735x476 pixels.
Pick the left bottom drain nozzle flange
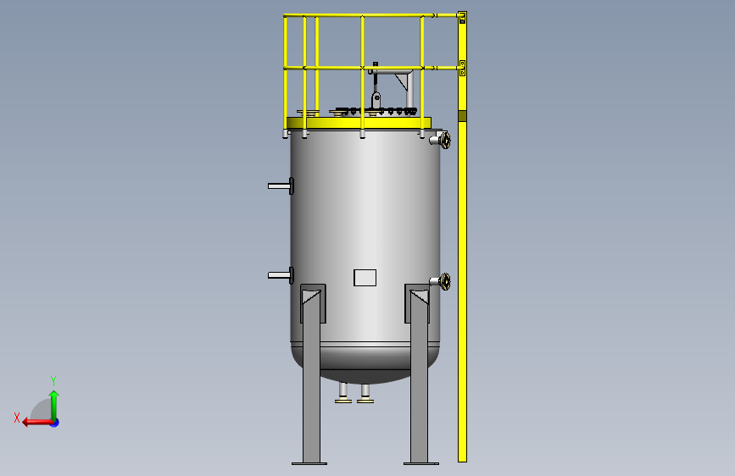click(343, 400)
